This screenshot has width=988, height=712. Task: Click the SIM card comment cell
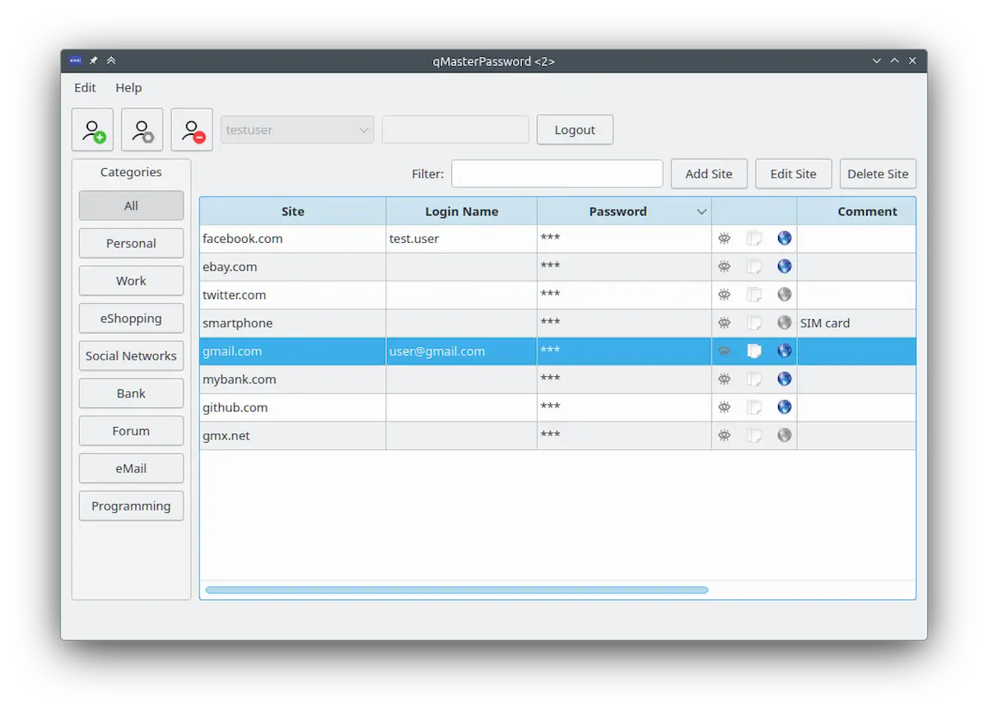click(x=856, y=323)
